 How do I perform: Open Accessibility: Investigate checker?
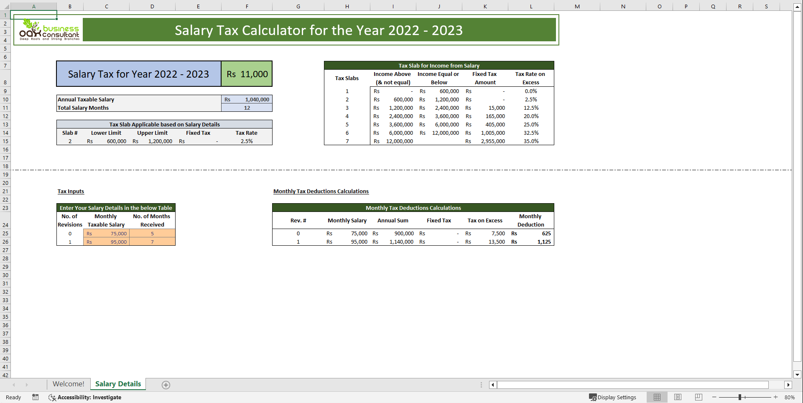click(85, 397)
